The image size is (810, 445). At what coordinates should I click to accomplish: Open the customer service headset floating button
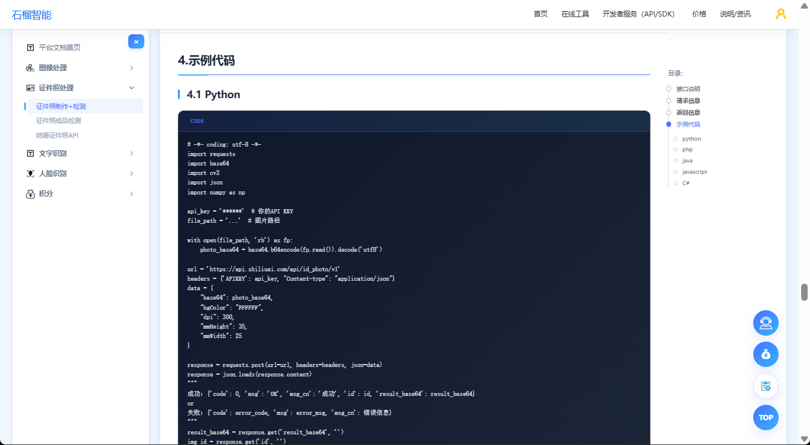[x=766, y=323]
